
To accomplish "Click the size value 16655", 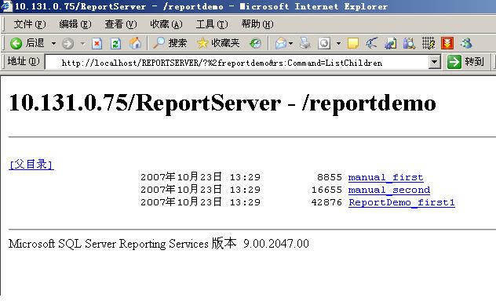I will (x=326, y=190).
